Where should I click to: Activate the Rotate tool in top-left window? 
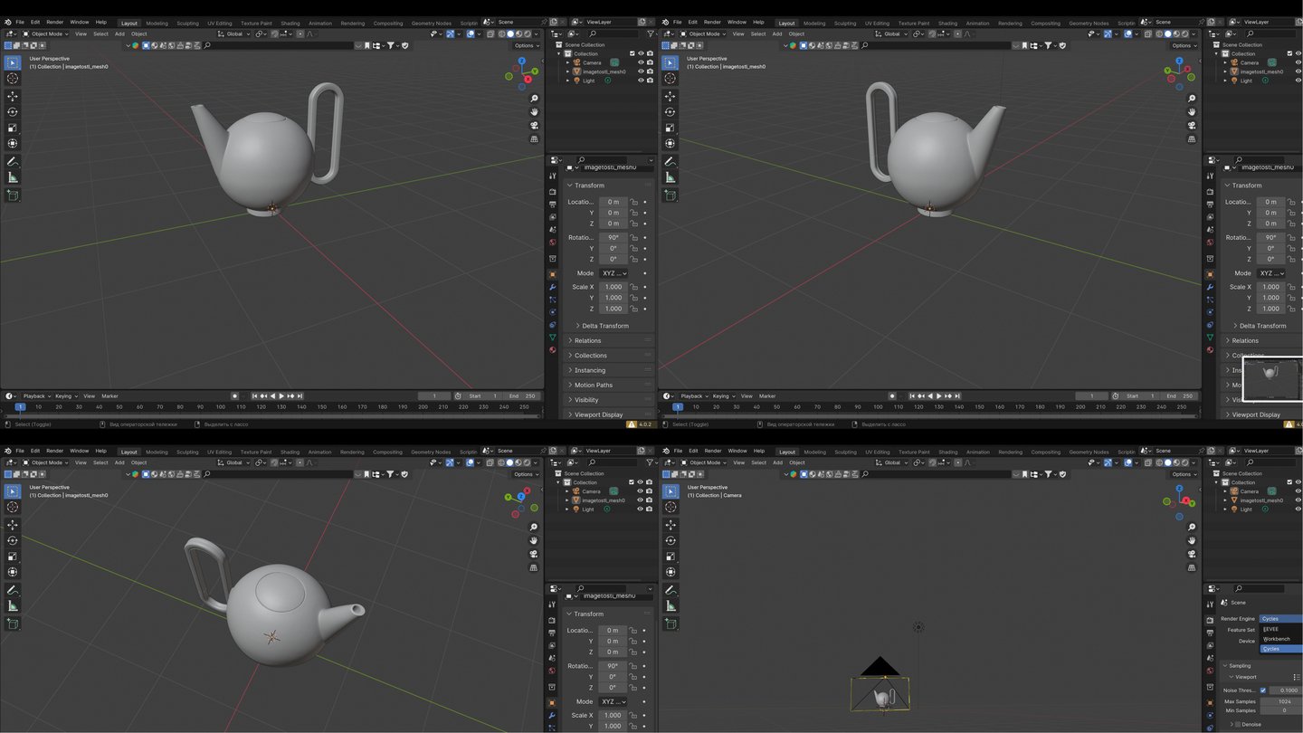[x=13, y=112]
